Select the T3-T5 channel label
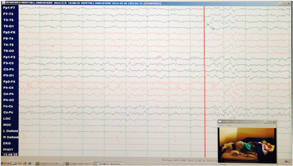Screen dimensions: 293x166 click(x=8, y=20)
